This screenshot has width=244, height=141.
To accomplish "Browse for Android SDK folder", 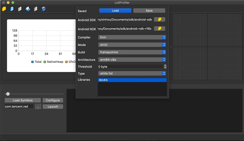I will (x=159, y=20).
